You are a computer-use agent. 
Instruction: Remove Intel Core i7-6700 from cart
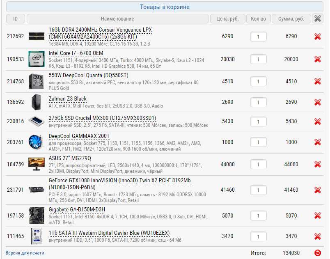click(318, 59)
